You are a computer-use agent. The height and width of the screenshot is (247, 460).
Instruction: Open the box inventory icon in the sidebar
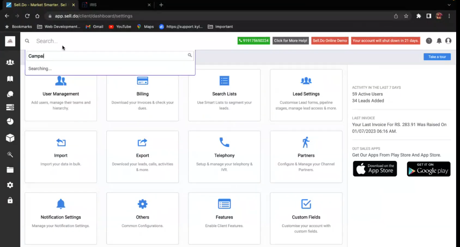(10, 138)
